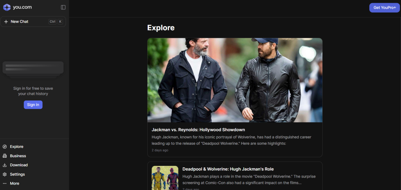Open the Settings menu entry
This screenshot has width=401, height=190.
coord(17,174)
